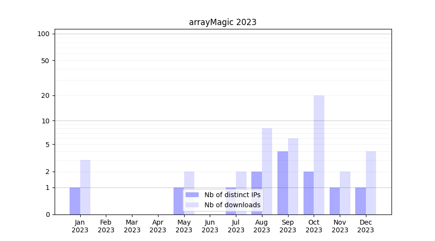Screen dimensions: 435x241
Task: Click the September distinct IPs bar
Action: tap(283, 183)
